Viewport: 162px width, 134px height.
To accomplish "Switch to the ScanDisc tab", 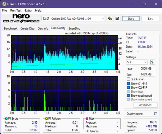I will (74, 29).
